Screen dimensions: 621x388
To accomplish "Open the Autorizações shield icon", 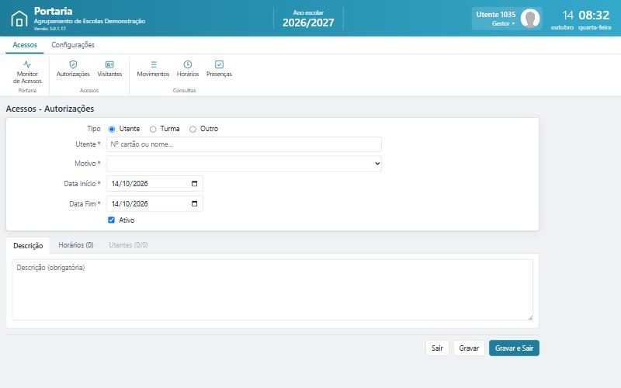I will click(73, 64).
